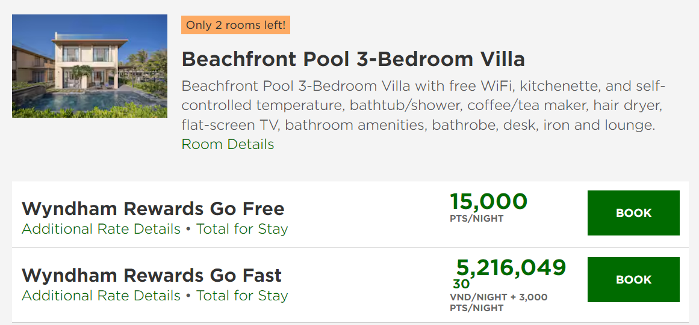The image size is (699, 325).
Task: Click the small 30 beside Go Fast price
Action: [x=461, y=284]
